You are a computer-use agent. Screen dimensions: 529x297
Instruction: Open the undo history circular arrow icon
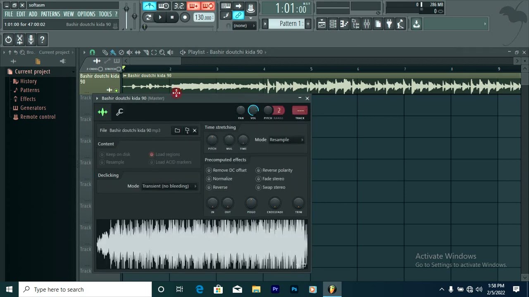point(8,40)
